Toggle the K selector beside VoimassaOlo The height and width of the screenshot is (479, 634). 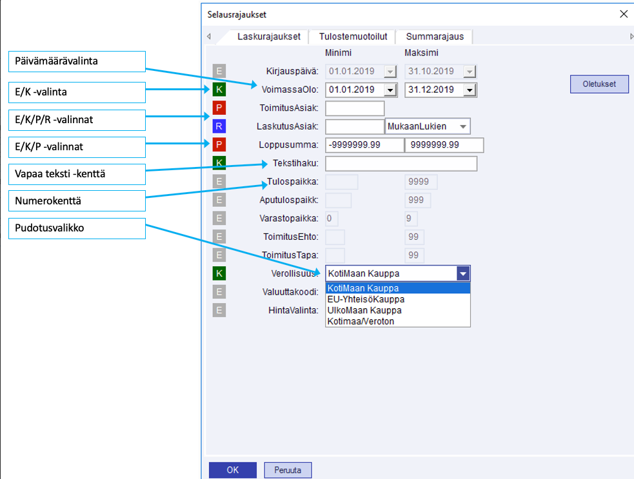pyautogui.click(x=219, y=90)
